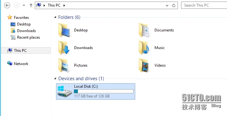227x116 pixels.
Task: Click the C: drive capacity bar
Action: [x=104, y=91]
